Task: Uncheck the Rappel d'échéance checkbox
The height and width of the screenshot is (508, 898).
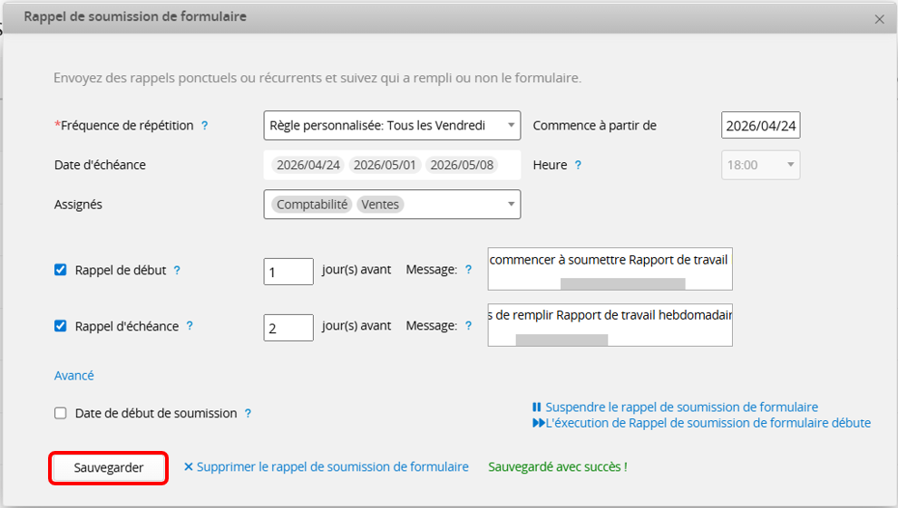Action: (61, 326)
